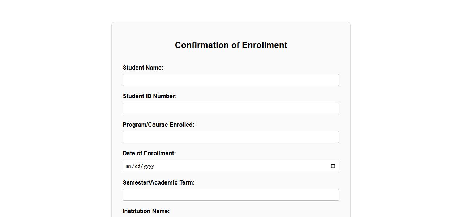Focus the Student ID Number input box
462x217 pixels.
coord(231,109)
